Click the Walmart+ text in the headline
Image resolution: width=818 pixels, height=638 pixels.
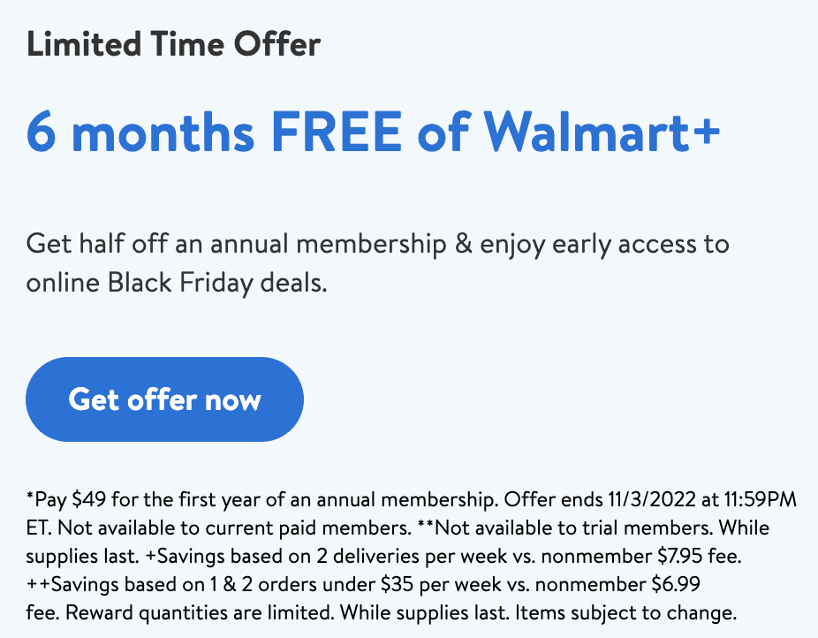coord(602,132)
